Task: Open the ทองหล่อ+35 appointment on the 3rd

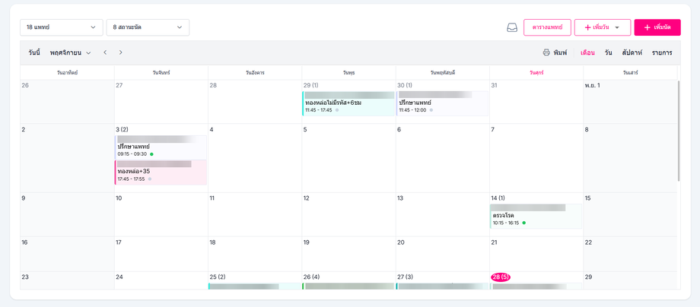Action: point(161,172)
